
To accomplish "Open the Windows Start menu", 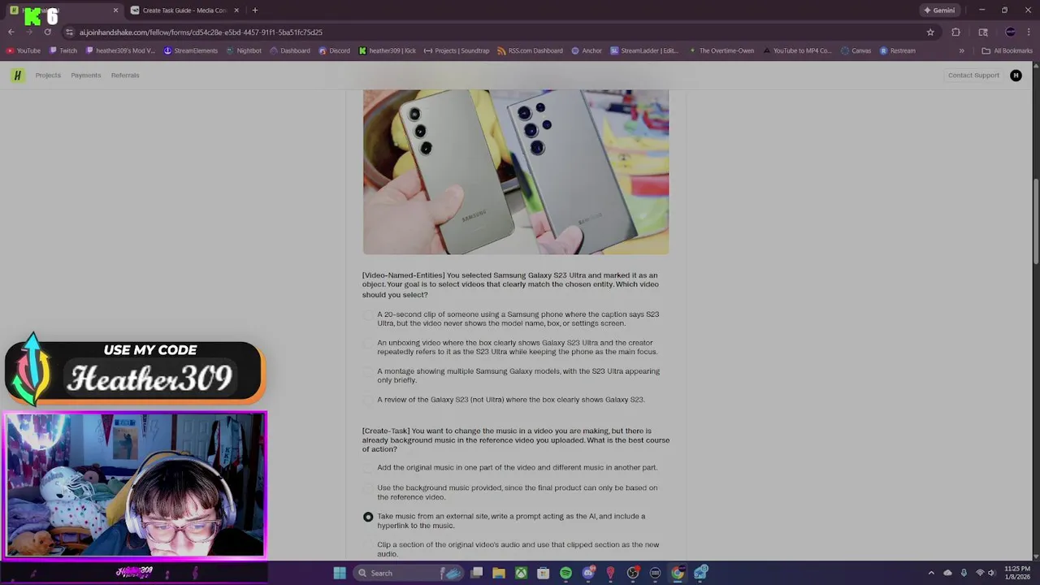I will tap(340, 573).
